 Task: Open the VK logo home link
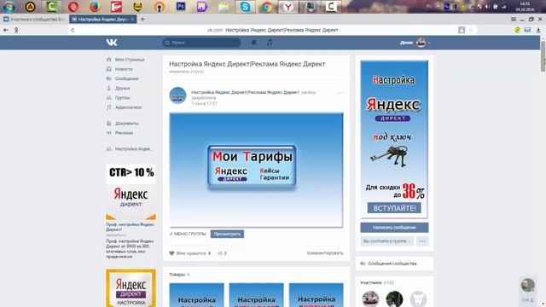pos(112,43)
